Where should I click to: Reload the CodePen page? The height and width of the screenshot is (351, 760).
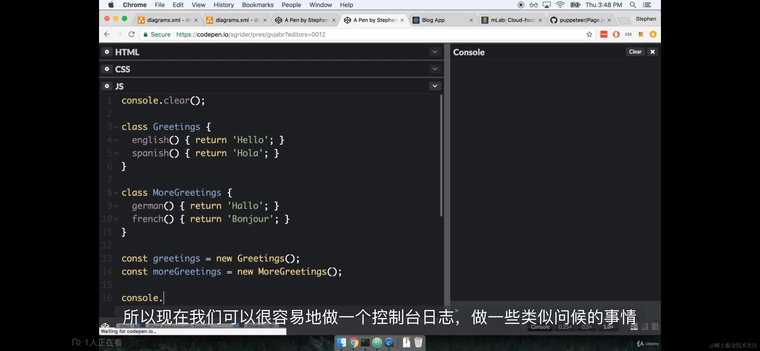pyautogui.click(x=131, y=34)
